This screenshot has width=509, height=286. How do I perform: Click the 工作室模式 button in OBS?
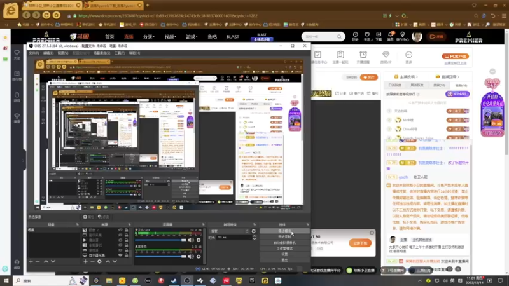pos(284,249)
